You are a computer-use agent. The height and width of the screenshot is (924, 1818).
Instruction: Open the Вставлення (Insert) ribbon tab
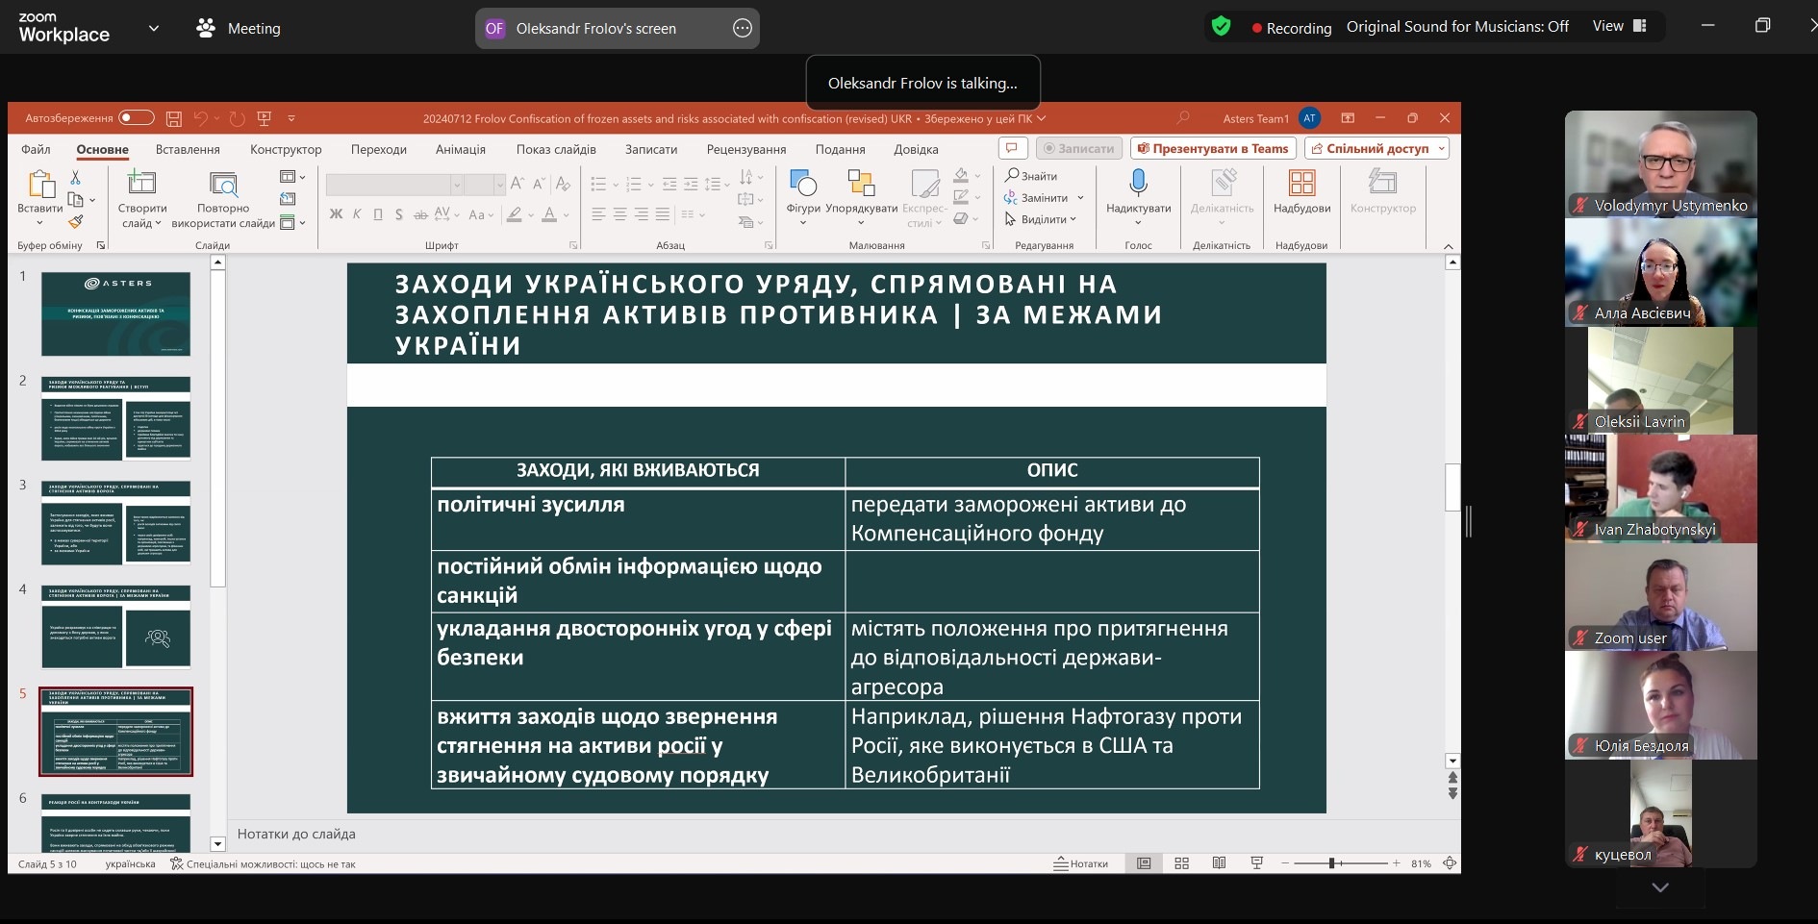pyautogui.click(x=188, y=149)
